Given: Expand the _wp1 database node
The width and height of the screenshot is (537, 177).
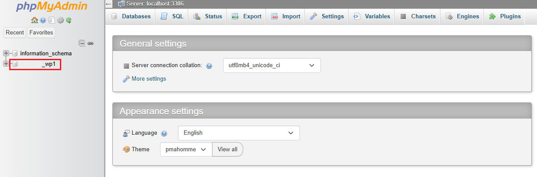Looking at the screenshot, I should 6,64.
